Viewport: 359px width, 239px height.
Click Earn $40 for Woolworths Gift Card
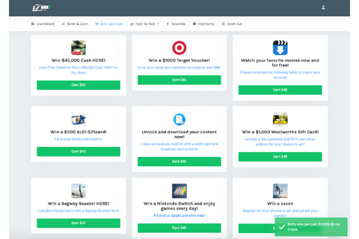click(x=280, y=157)
